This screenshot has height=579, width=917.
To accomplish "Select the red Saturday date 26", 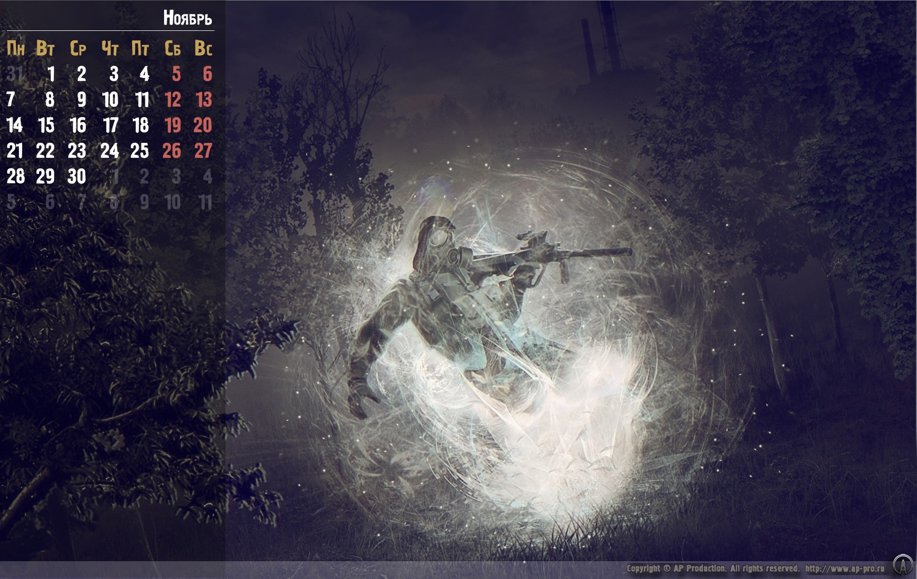I will click(x=172, y=151).
